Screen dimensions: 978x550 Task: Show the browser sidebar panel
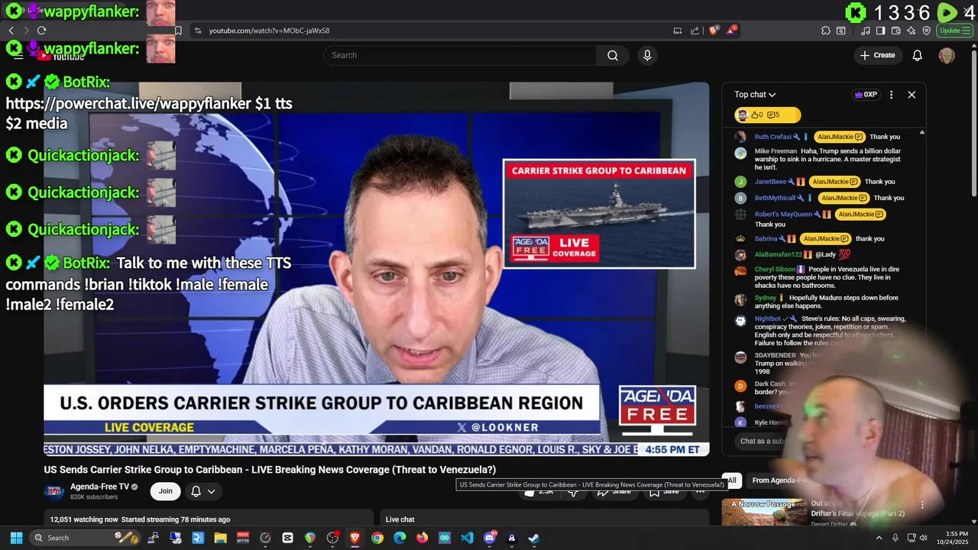880,31
